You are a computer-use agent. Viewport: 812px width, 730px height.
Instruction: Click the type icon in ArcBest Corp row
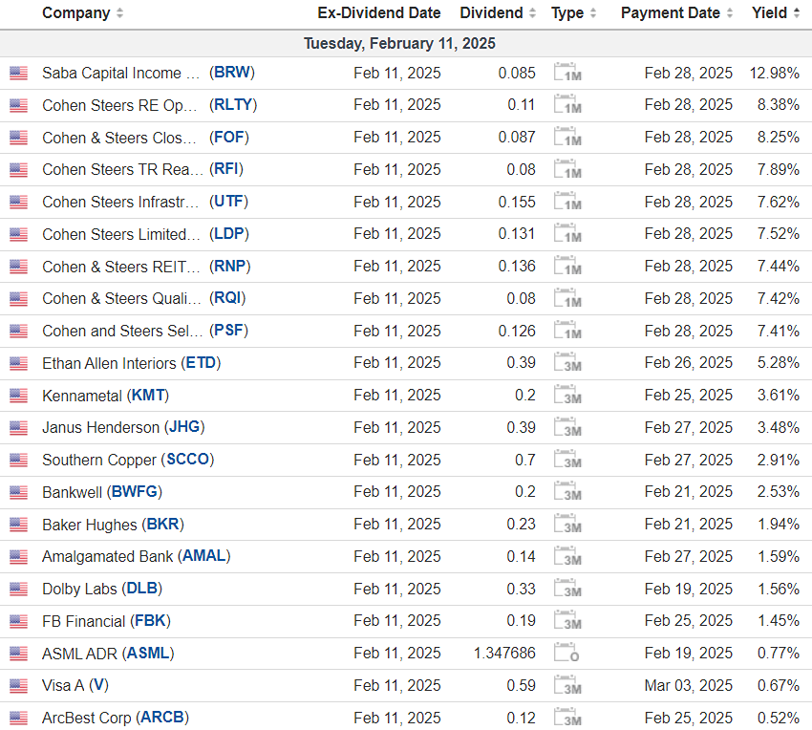coord(567,718)
